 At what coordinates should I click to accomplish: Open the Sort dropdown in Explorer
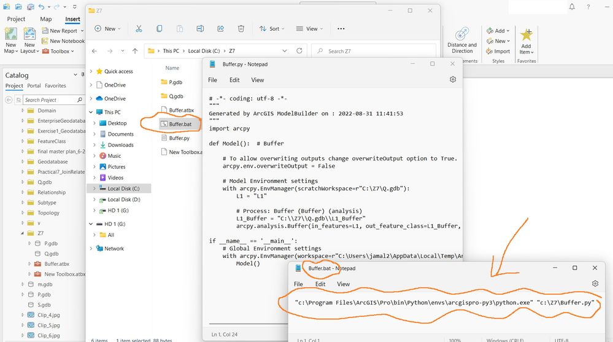click(x=272, y=29)
